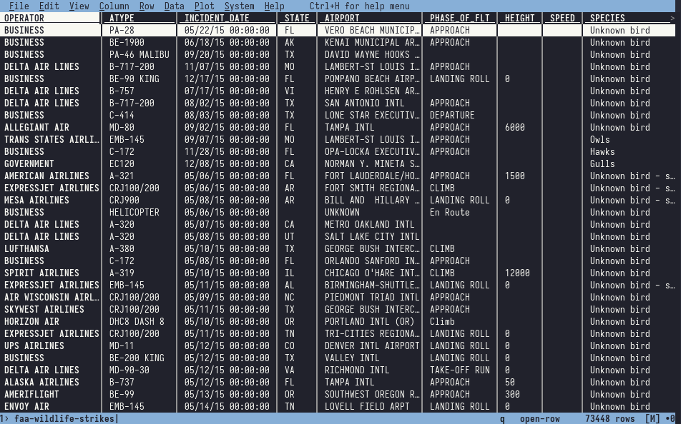
Task: Click the B-757 aircraft type cell
Action: pyautogui.click(x=122, y=91)
